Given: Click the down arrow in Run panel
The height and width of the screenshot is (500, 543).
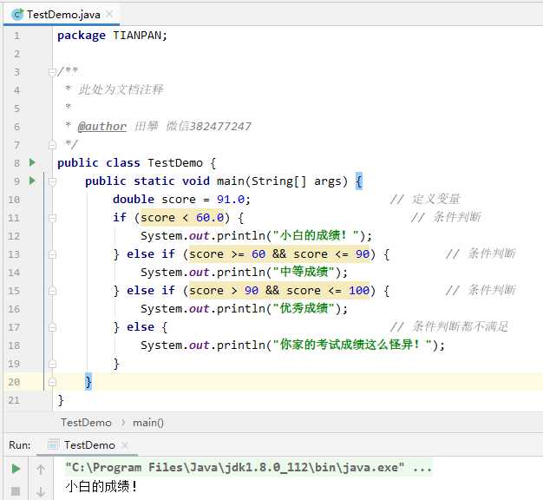Looking at the screenshot, I should point(41,491).
